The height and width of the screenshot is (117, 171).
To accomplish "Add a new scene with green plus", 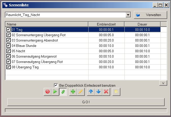I will click(x=73, y=92).
